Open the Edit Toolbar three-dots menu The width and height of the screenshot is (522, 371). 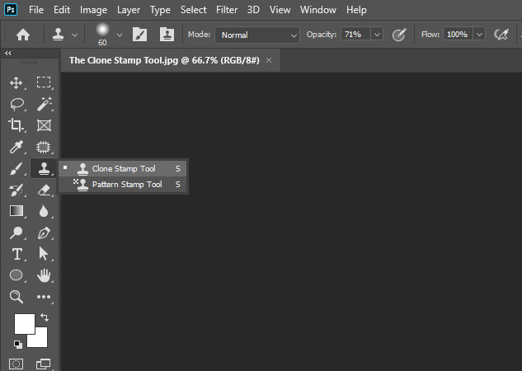point(44,297)
